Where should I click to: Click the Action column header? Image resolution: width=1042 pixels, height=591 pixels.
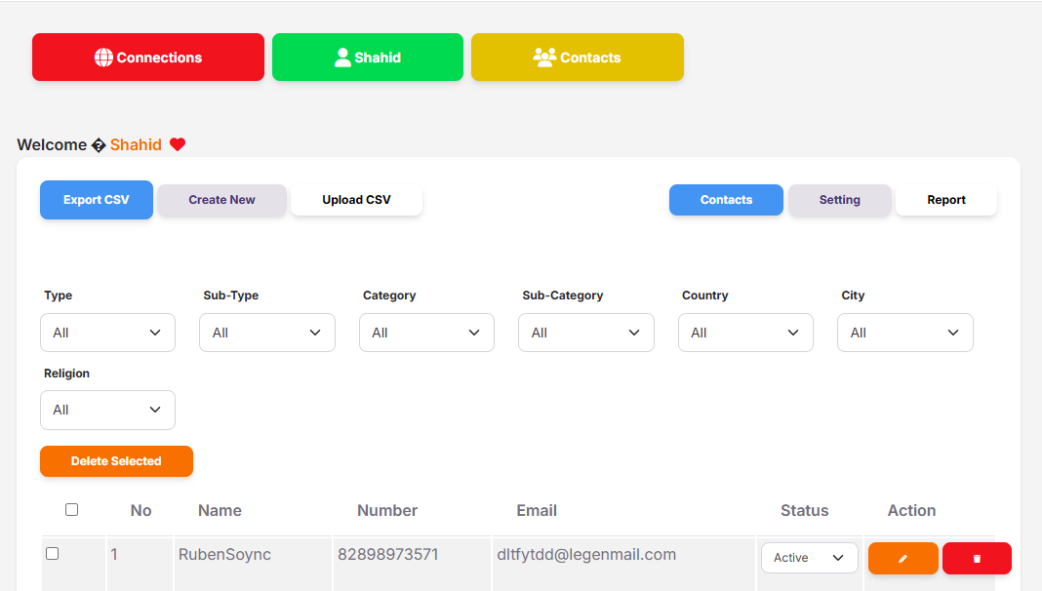click(911, 510)
